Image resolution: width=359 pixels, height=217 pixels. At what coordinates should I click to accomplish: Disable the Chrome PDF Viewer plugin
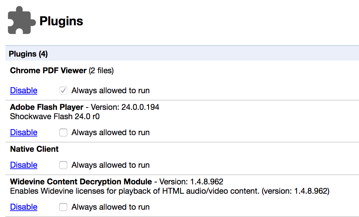[24, 91]
